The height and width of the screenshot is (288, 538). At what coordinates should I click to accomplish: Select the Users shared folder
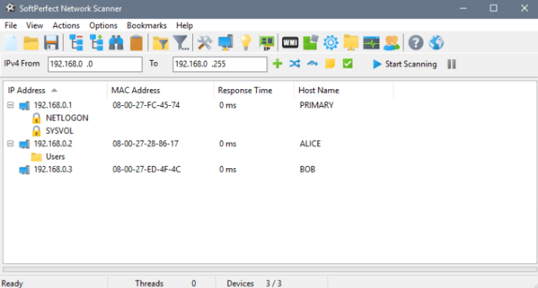tap(55, 157)
